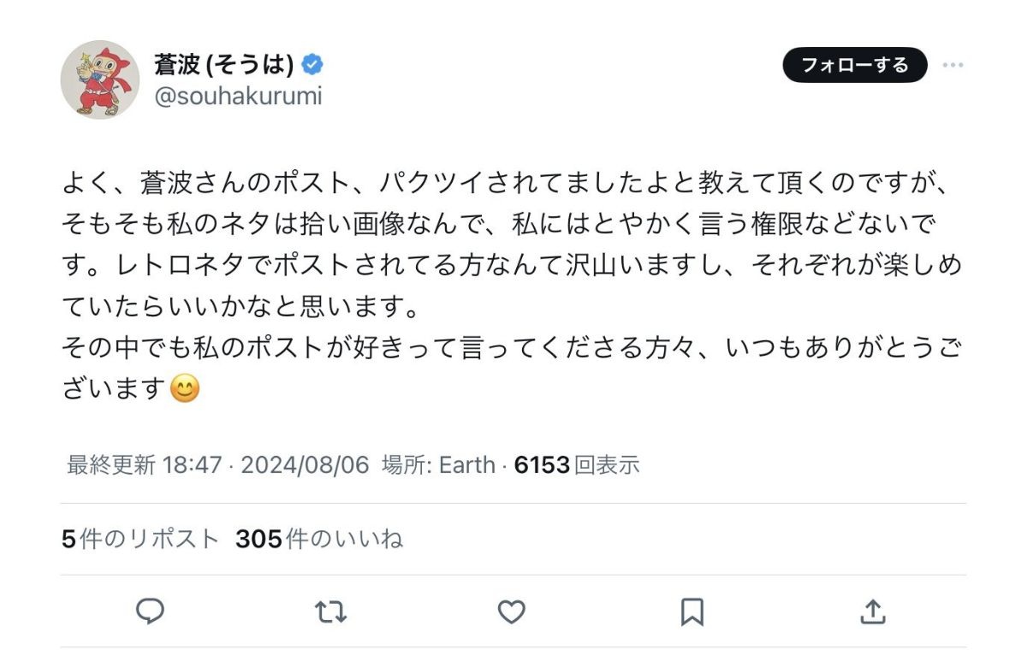The image size is (1027, 661).
Task: Repost this post using the arrows icon
Action: 330,611
